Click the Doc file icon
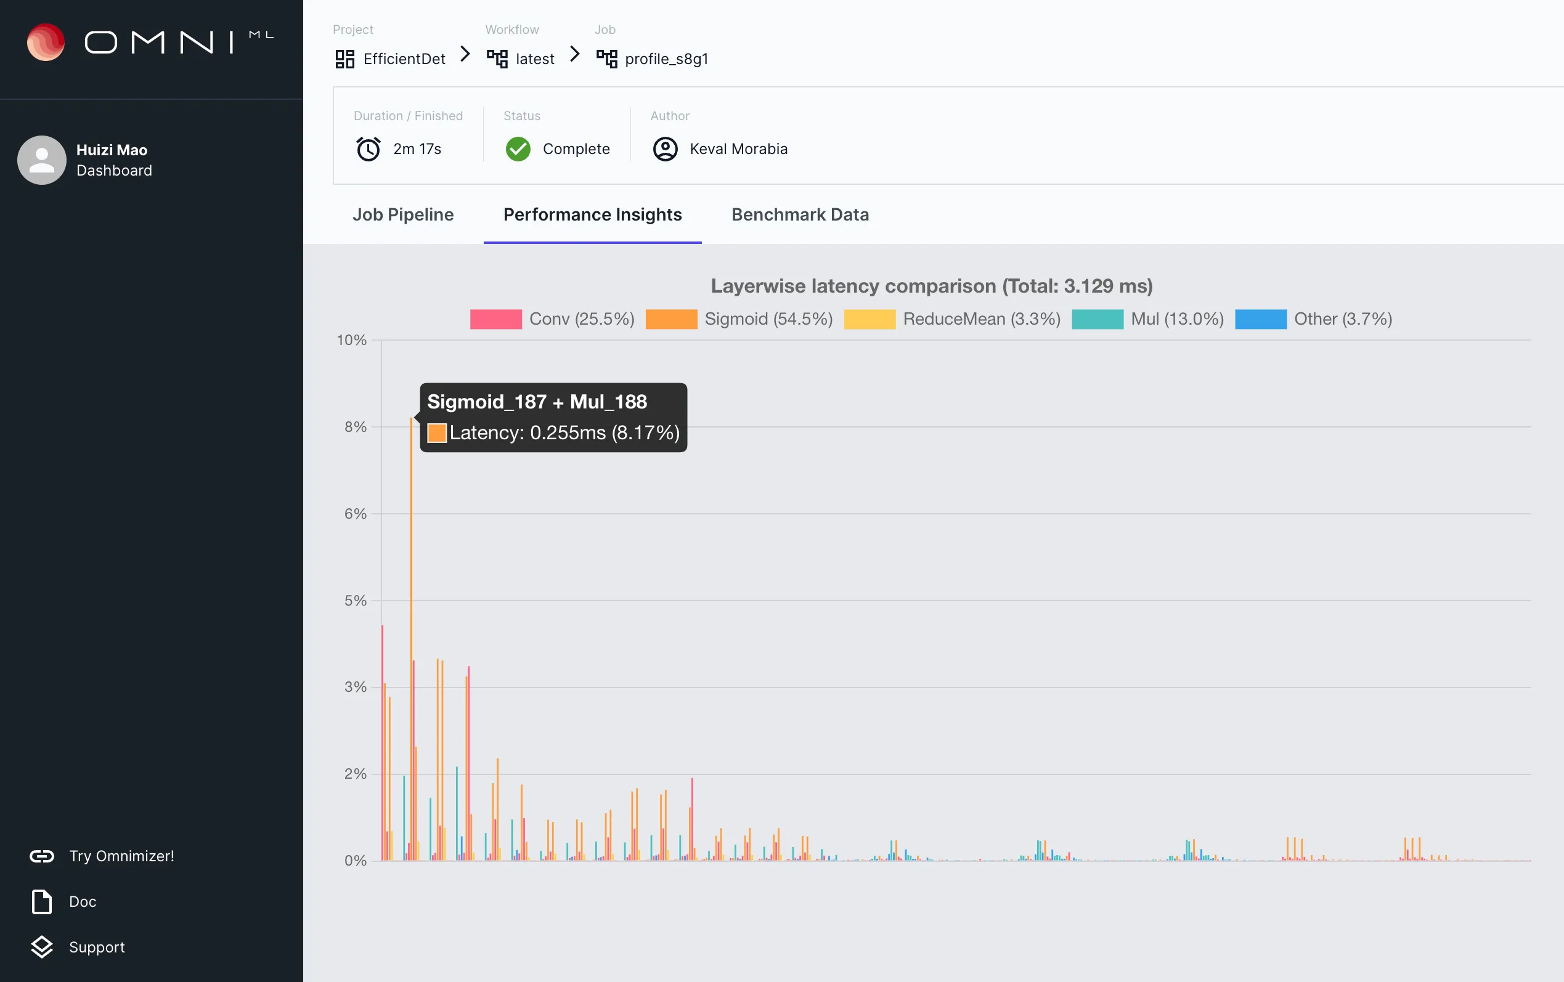The width and height of the screenshot is (1564, 982). coord(43,901)
